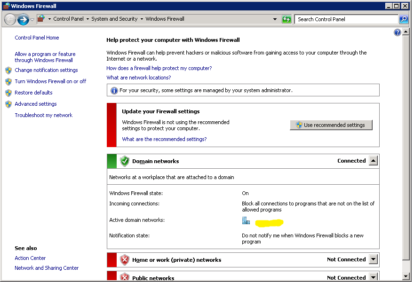The image size is (414, 282).
Task: Click the green Refresh icon
Action: (287, 19)
